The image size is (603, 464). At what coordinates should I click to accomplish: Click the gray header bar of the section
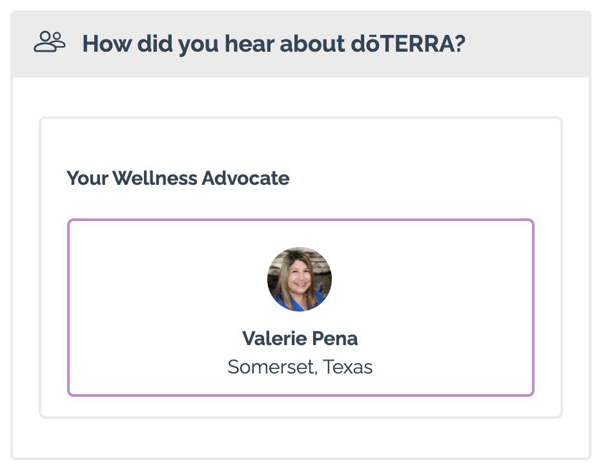pos(301,44)
